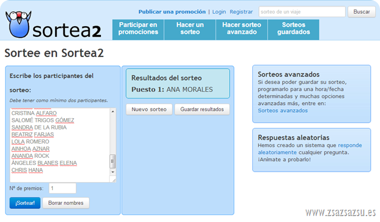Click the Borrar nombres button
This screenshot has height=222, width=380.
pos(66,203)
